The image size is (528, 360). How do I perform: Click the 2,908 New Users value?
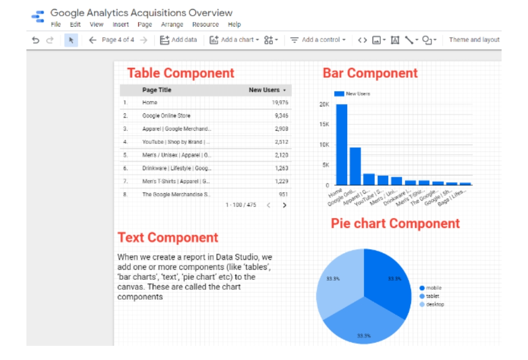pyautogui.click(x=282, y=129)
